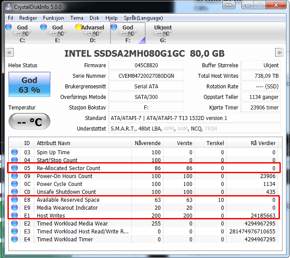Click the Rotation Rate field ---- (SSD)
290x258 pixels.
coord(261,87)
